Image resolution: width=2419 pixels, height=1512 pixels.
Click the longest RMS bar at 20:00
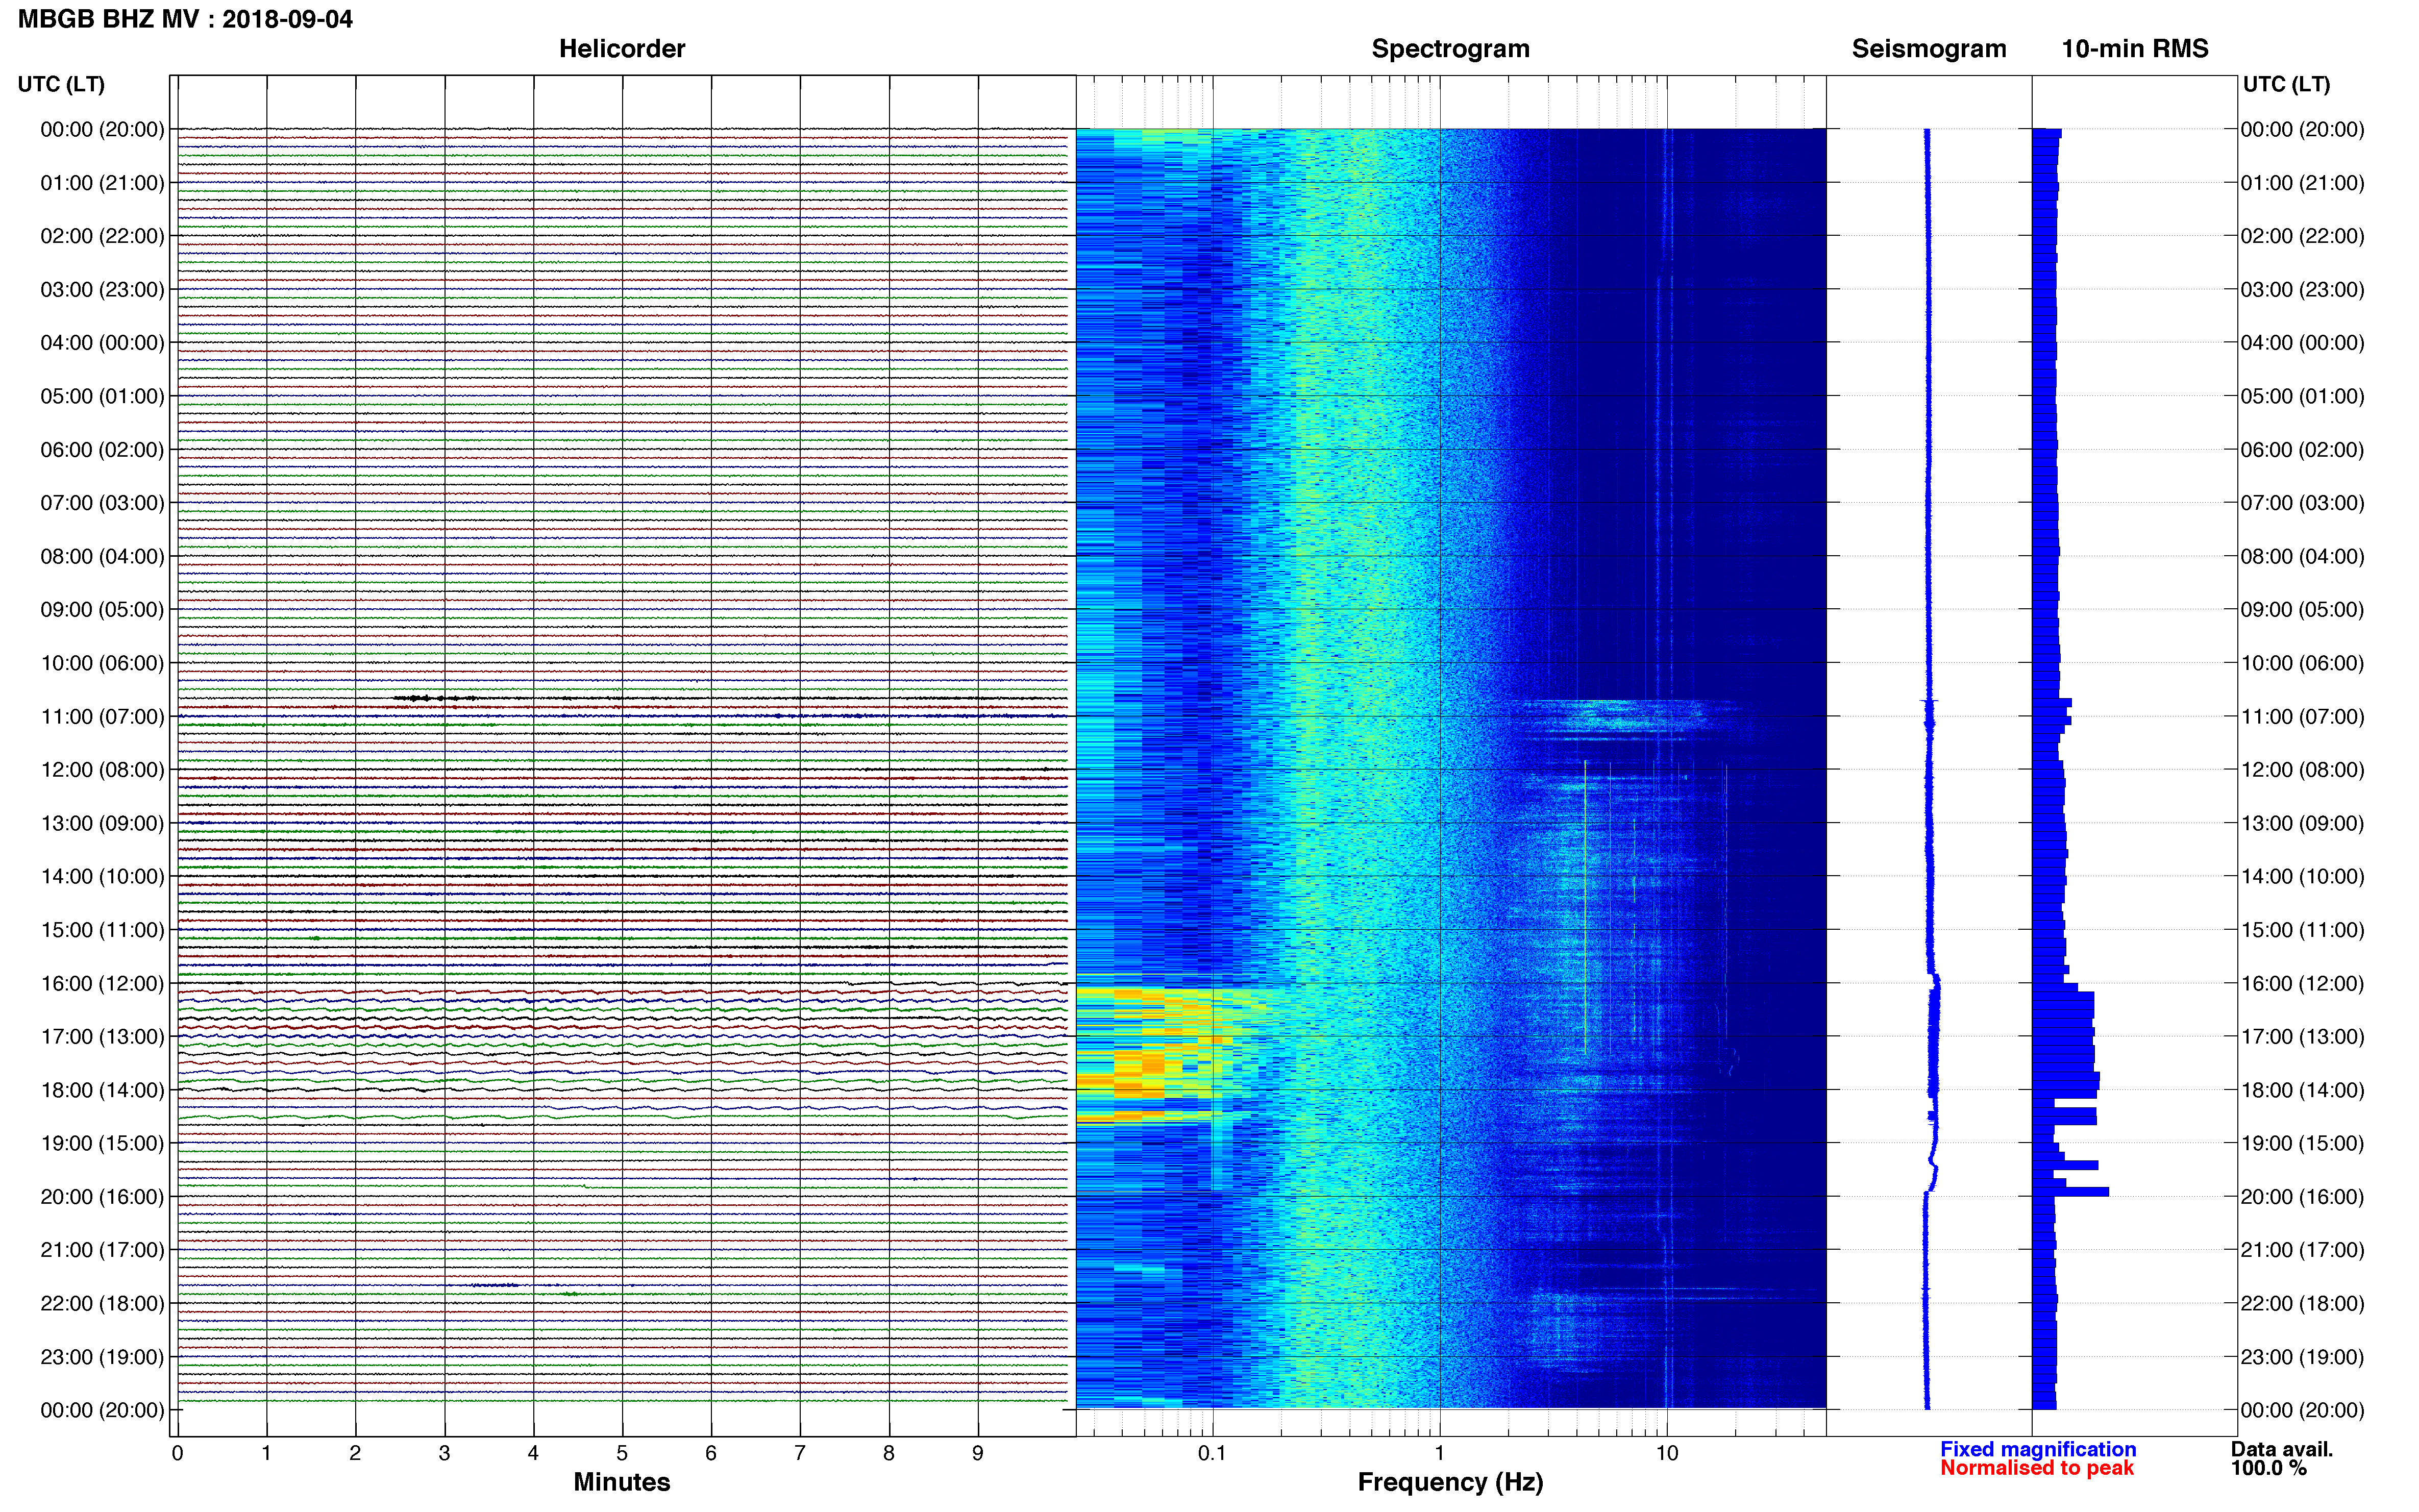[x=2070, y=1192]
